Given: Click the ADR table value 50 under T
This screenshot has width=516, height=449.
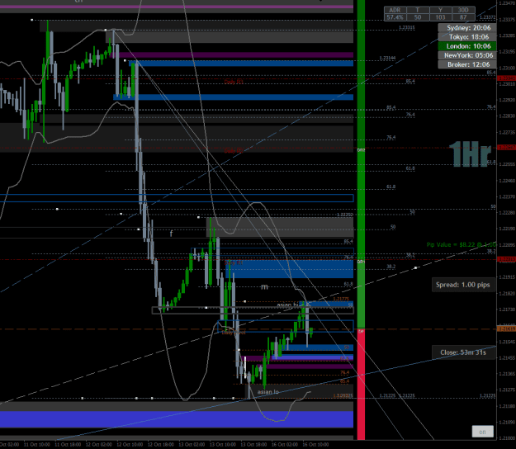Looking at the screenshot, I should coord(418,17).
